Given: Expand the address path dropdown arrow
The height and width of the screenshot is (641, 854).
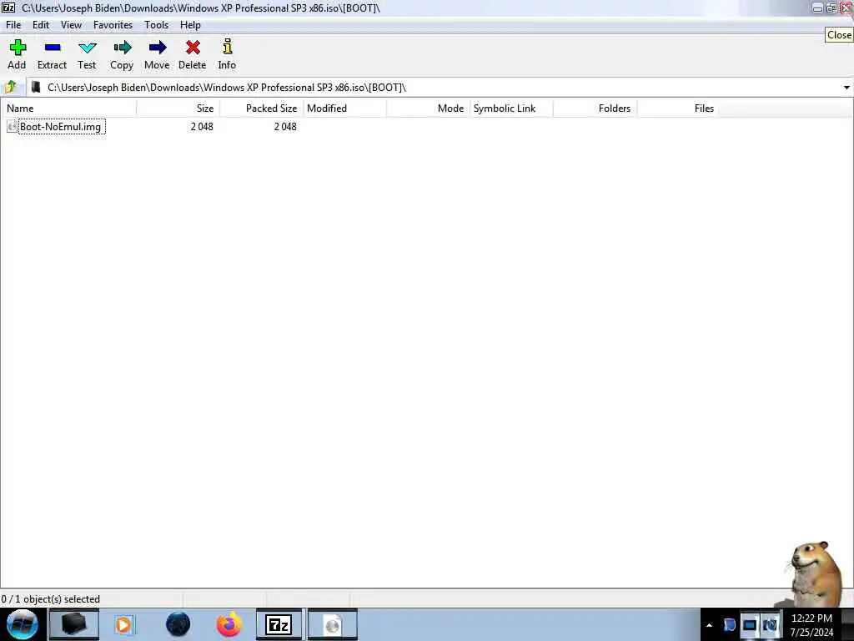Looking at the screenshot, I should [846, 87].
